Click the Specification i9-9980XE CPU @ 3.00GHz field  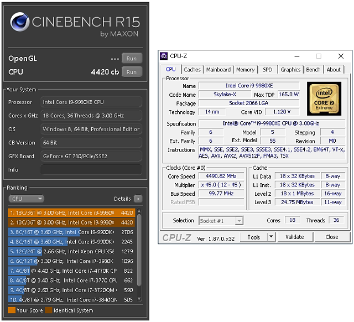[272, 123]
